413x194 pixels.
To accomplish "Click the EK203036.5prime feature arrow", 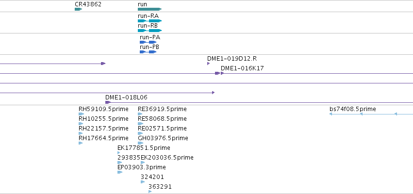I will coord(143,162).
